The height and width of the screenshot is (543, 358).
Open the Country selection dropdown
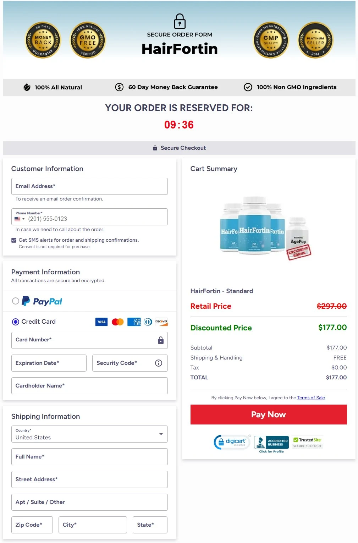(x=160, y=434)
